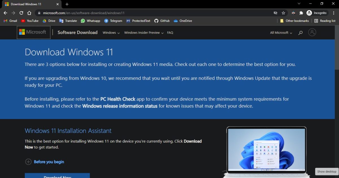
Task: Open the PC Health Check link
Action: click(118, 99)
